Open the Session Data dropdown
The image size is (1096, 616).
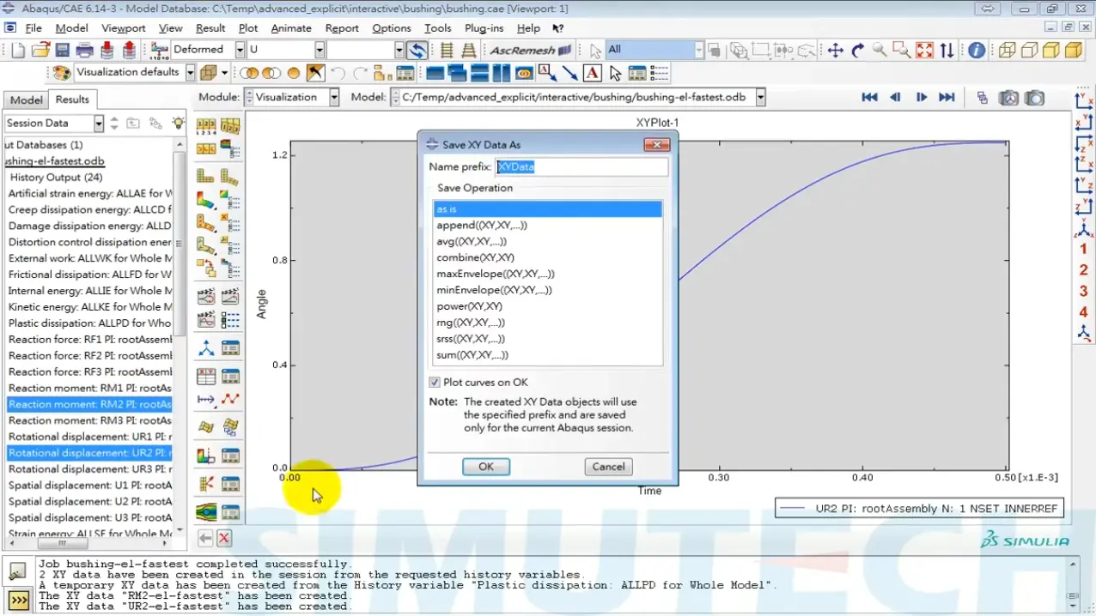[99, 124]
